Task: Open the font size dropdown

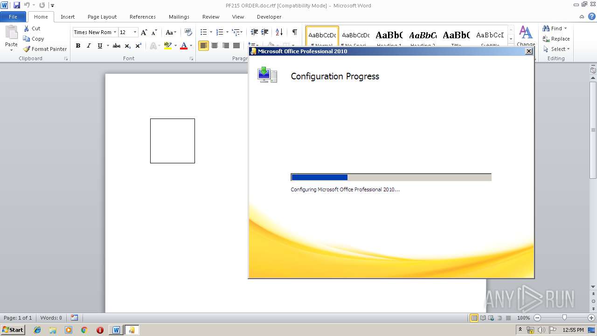Action: click(135, 32)
